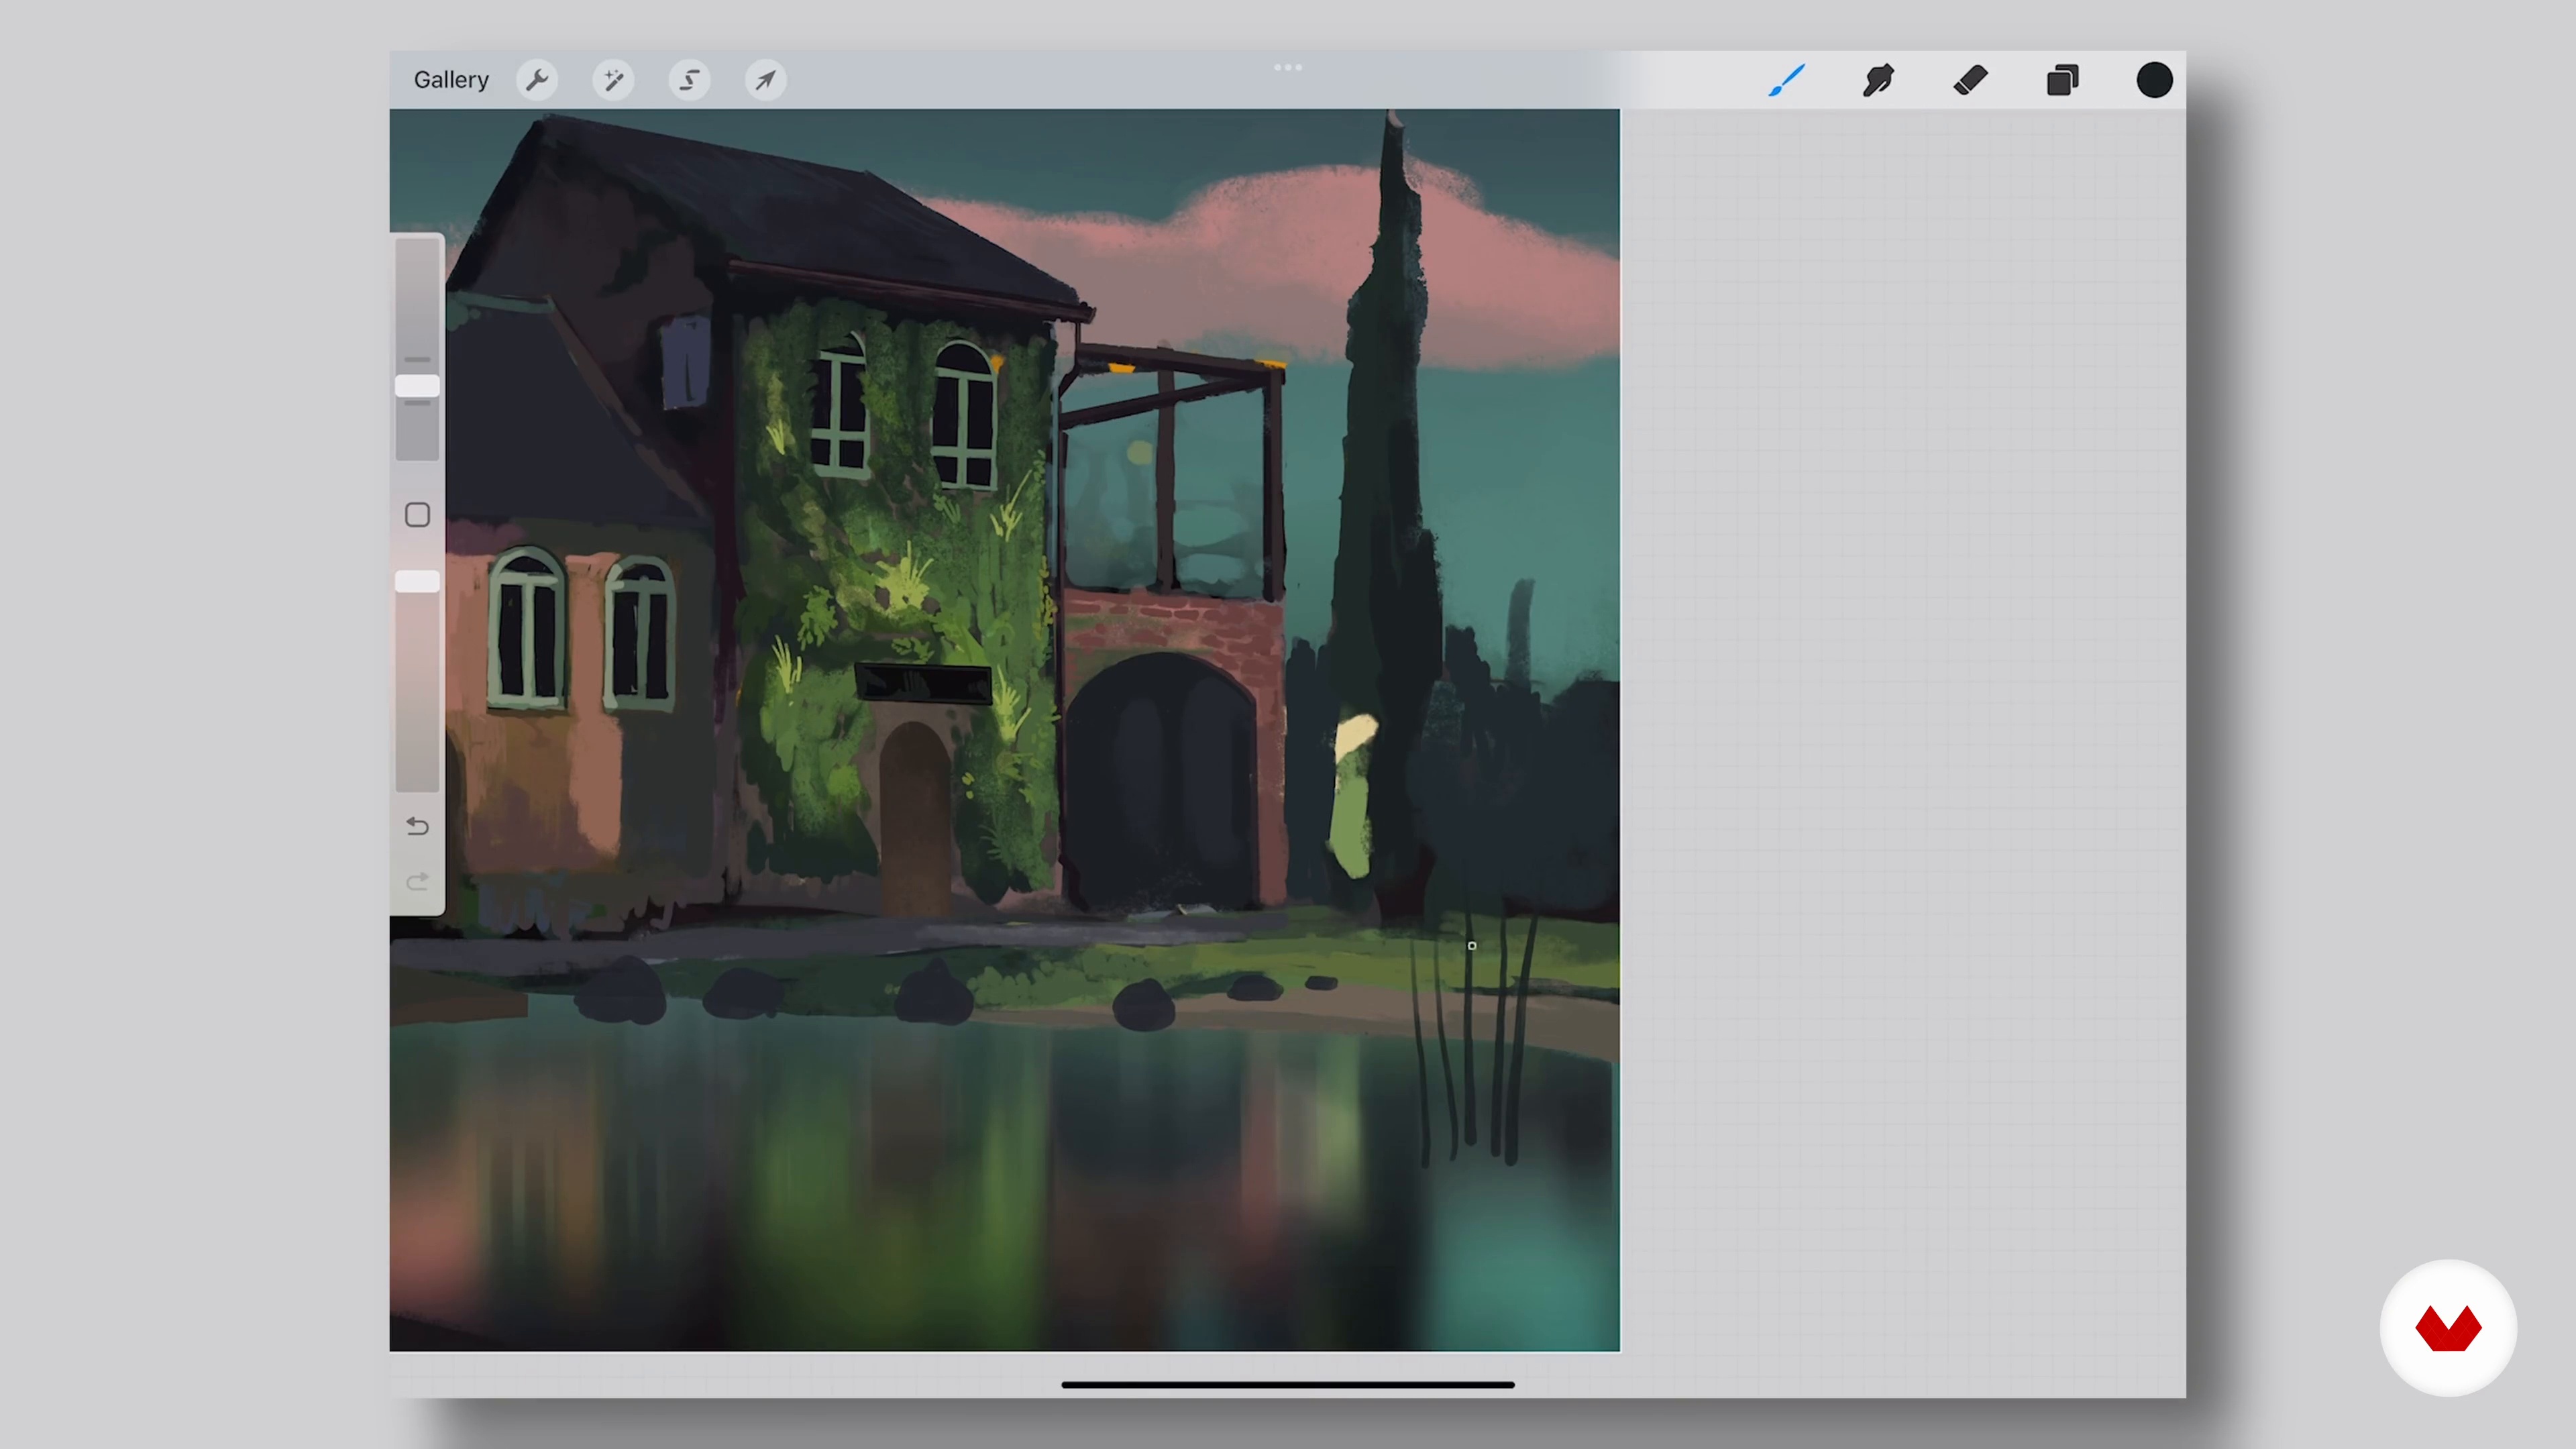Open the Layers panel
Screen dimensions: 2576x1449
point(2062,80)
